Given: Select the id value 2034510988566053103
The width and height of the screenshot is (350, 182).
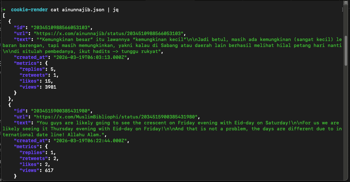Looking at the screenshot, I should [61, 28].
